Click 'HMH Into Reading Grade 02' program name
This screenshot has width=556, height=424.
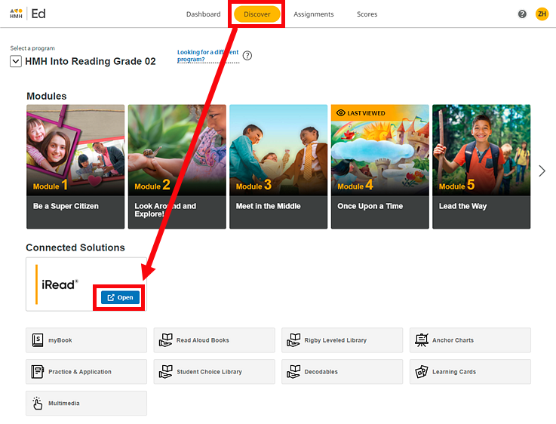pos(91,61)
